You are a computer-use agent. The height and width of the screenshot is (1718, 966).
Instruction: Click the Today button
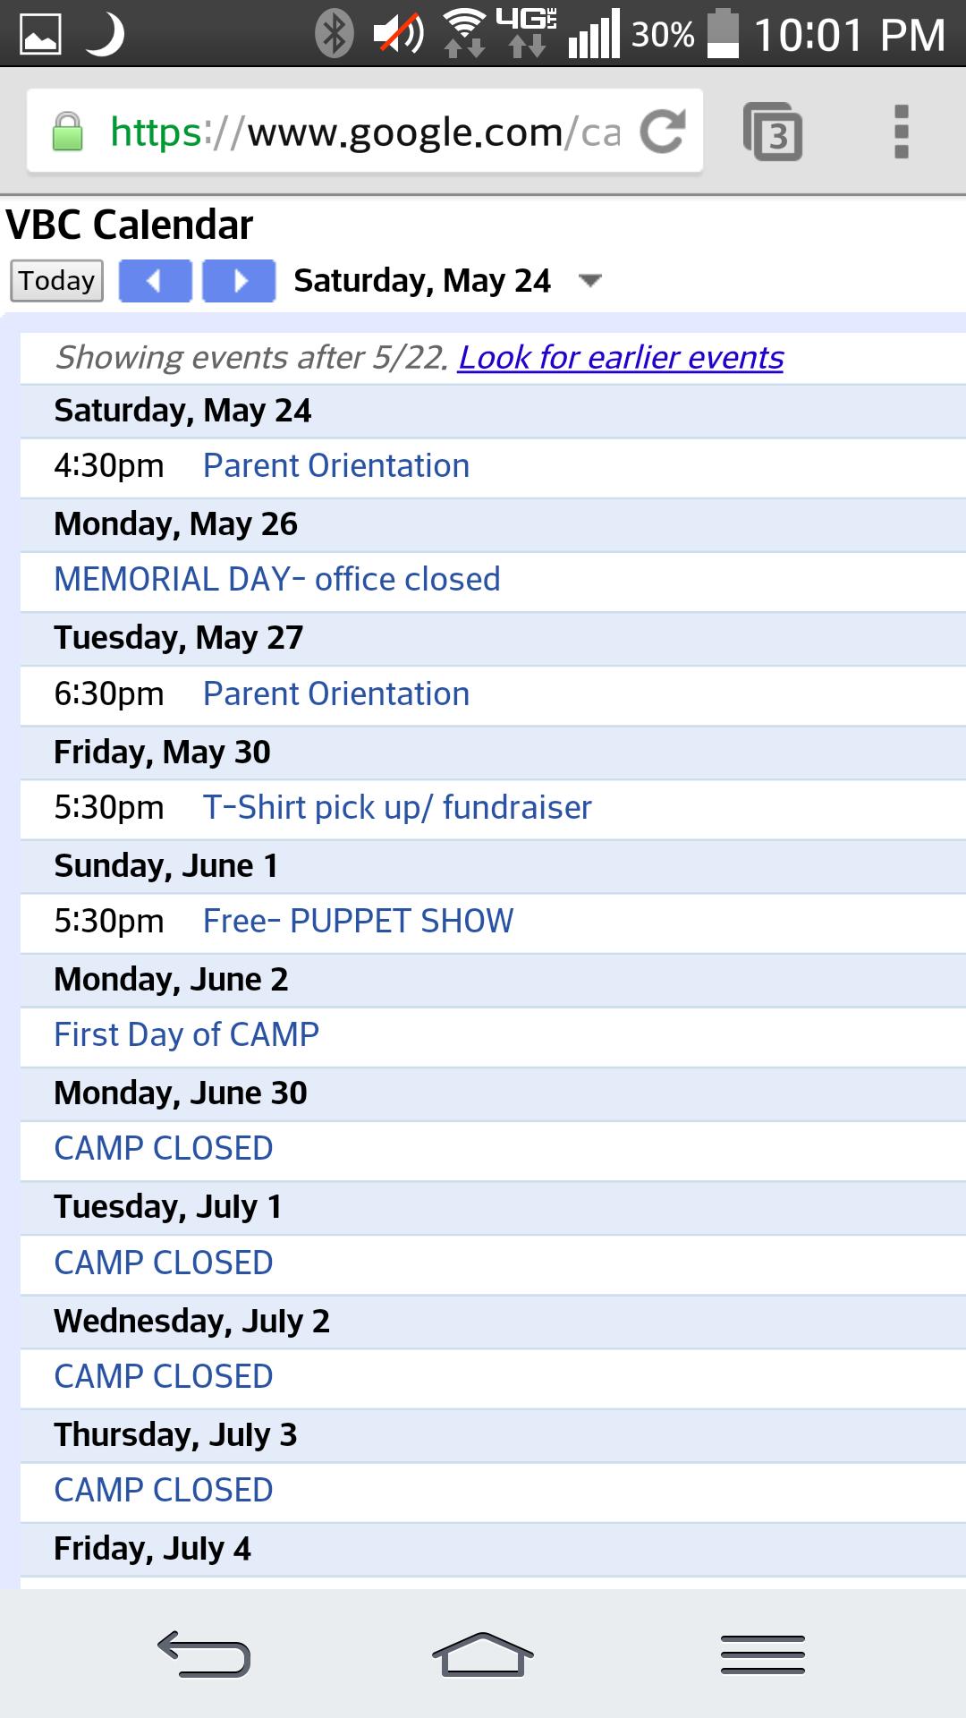56,281
